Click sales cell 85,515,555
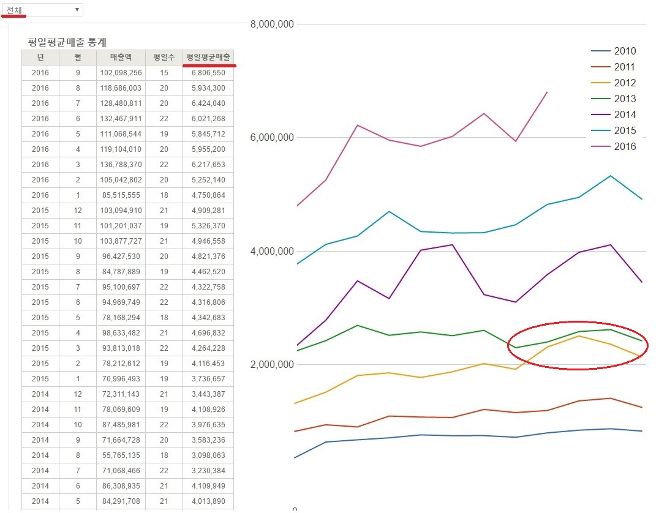 point(121,195)
